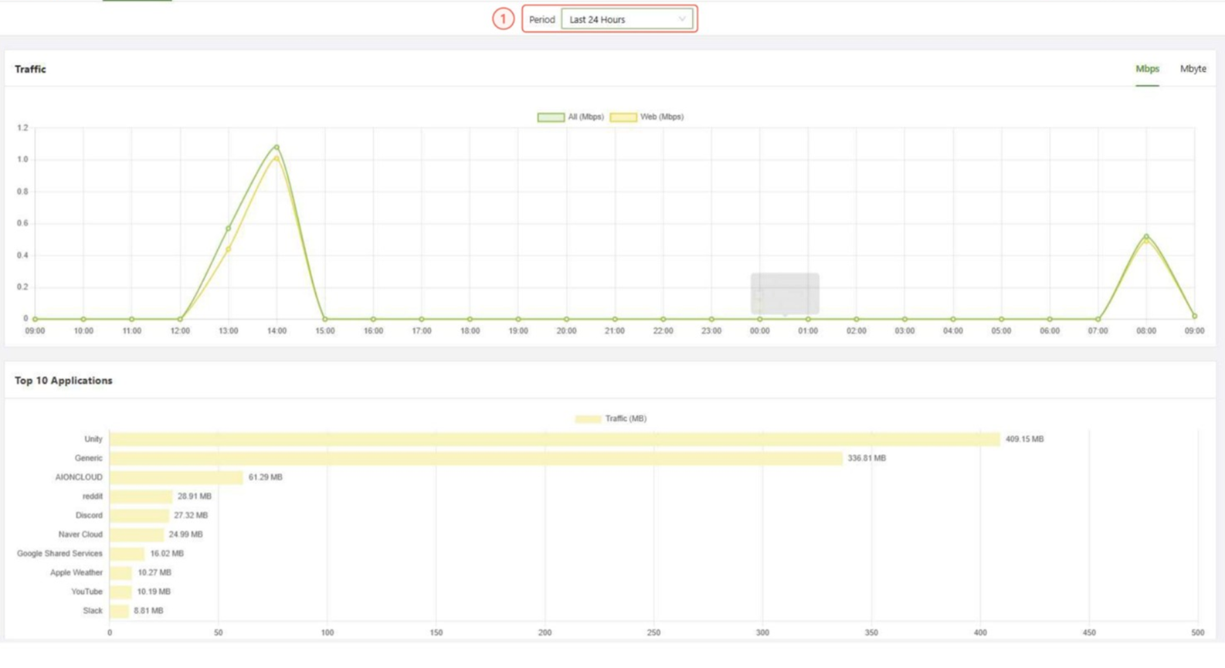The image size is (1225, 668).
Task: Switch to the Mbyte tab
Action: pyautogui.click(x=1193, y=69)
